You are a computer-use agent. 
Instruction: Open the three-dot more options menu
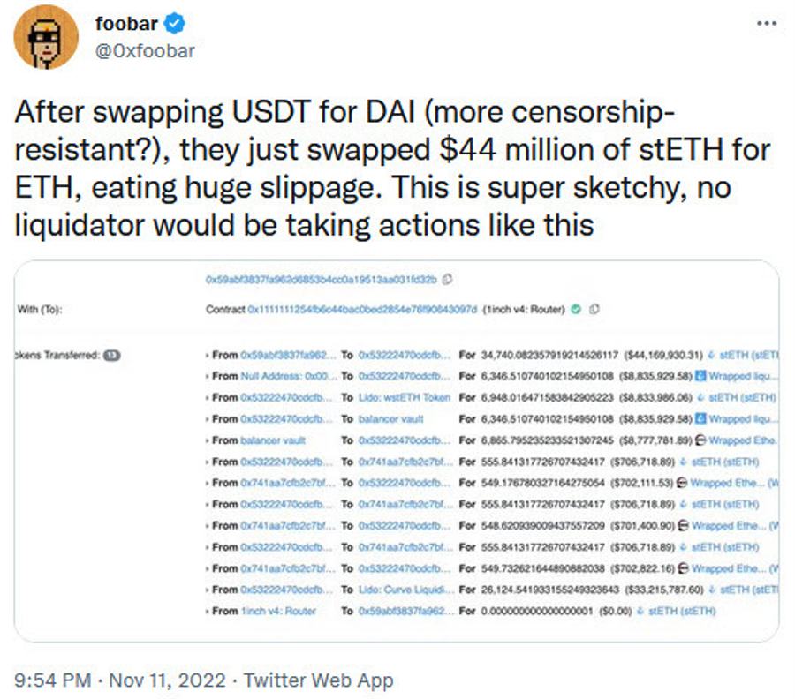(767, 23)
